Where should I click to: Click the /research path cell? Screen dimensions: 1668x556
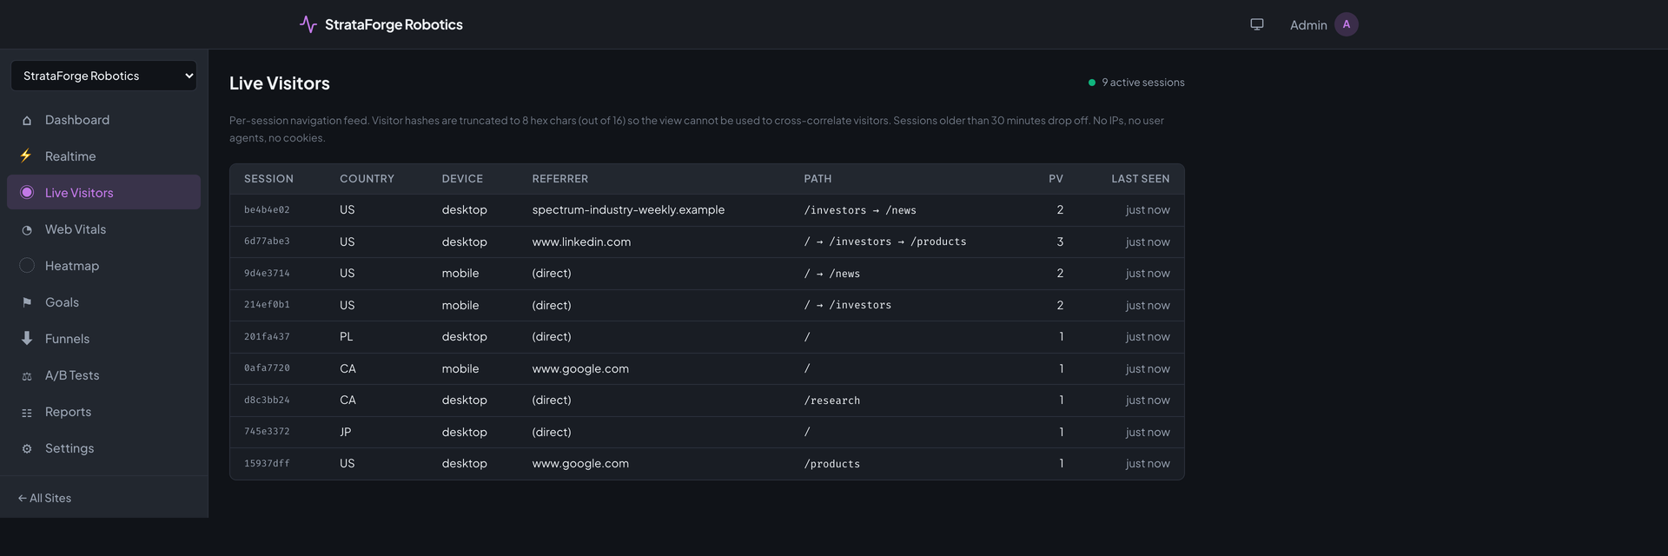point(832,400)
